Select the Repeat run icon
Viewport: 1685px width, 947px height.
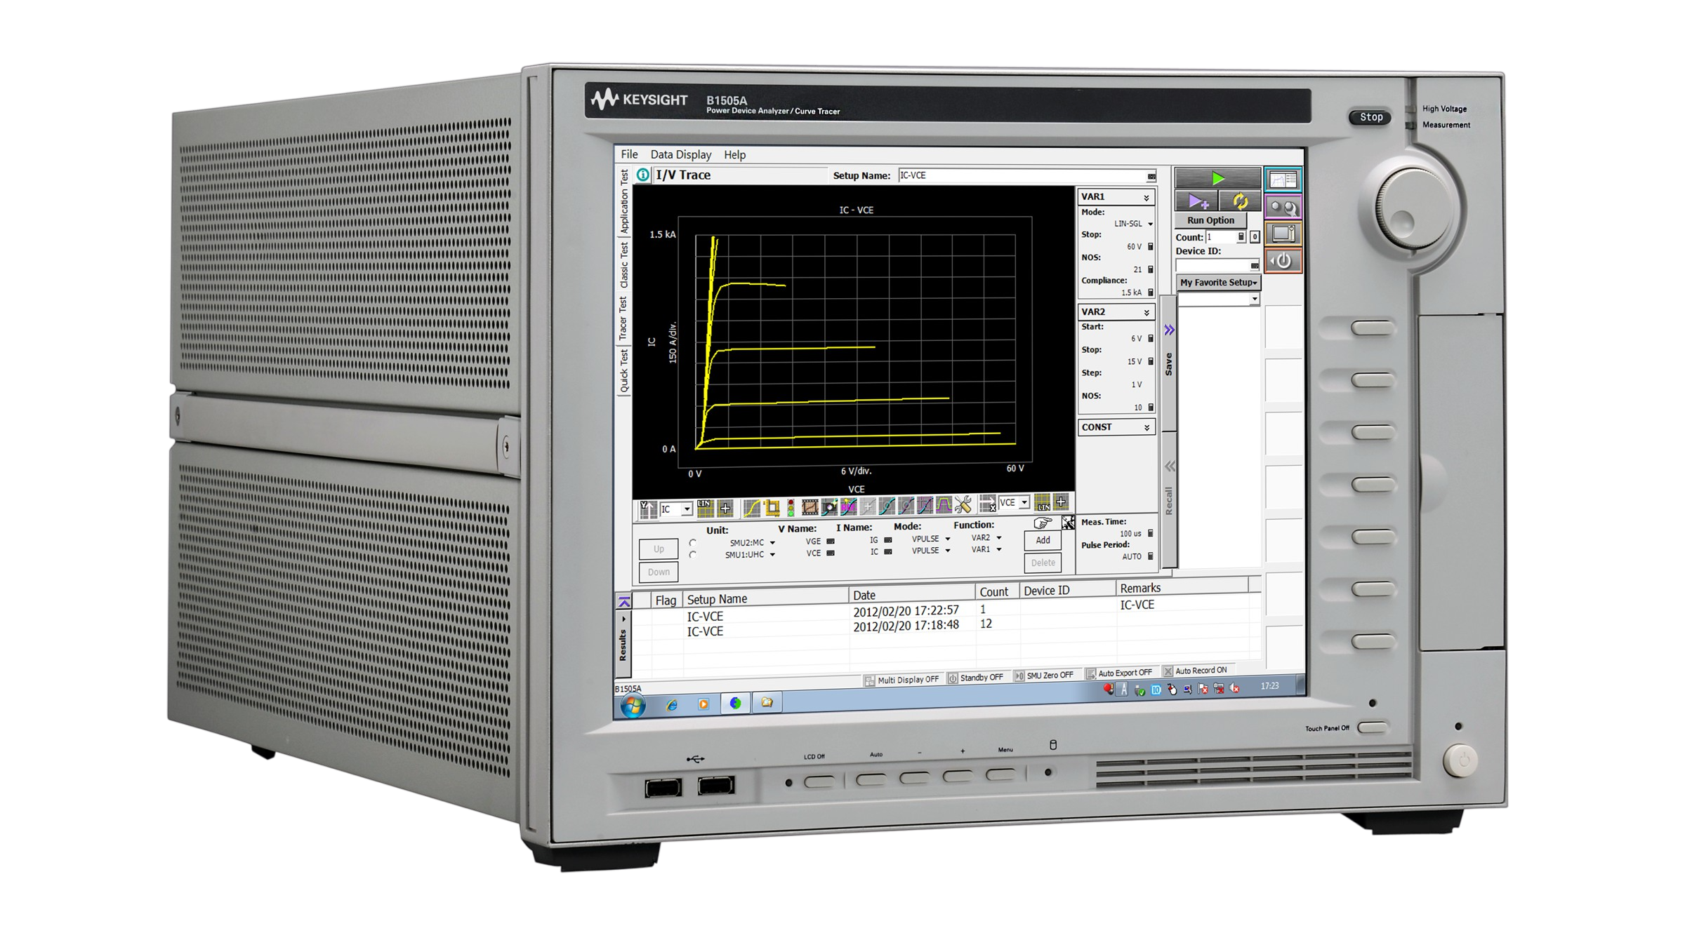coord(1240,201)
